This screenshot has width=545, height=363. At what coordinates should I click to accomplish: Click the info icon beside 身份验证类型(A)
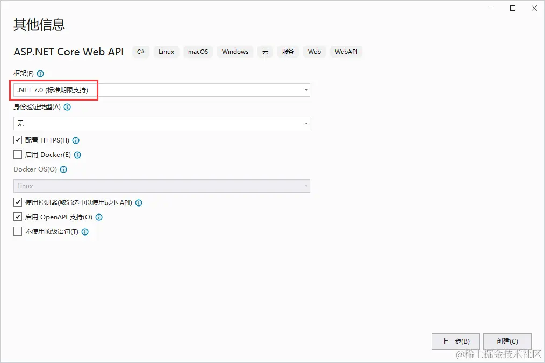tap(67, 107)
